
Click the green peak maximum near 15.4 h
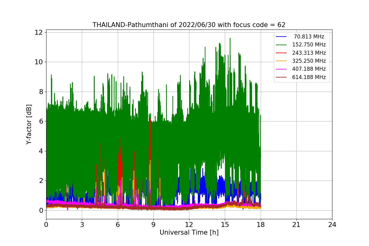(230, 38)
